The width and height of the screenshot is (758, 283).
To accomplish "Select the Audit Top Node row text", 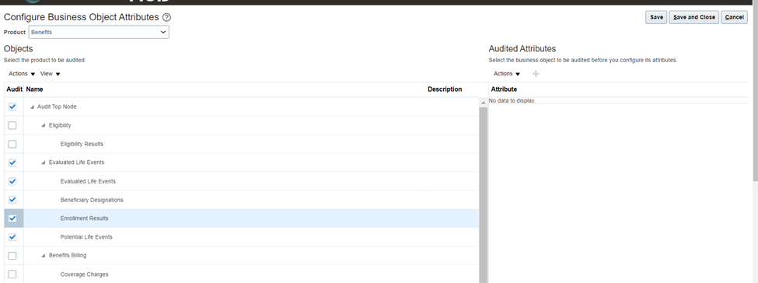I will (57, 107).
